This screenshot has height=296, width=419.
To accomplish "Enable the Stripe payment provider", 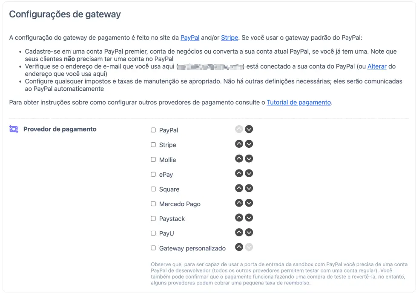I will tap(153, 144).
